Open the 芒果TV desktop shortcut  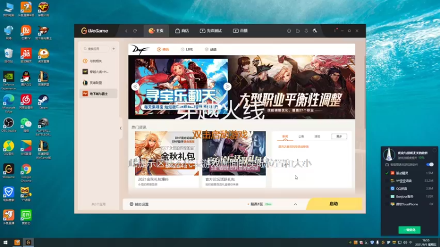click(26, 32)
